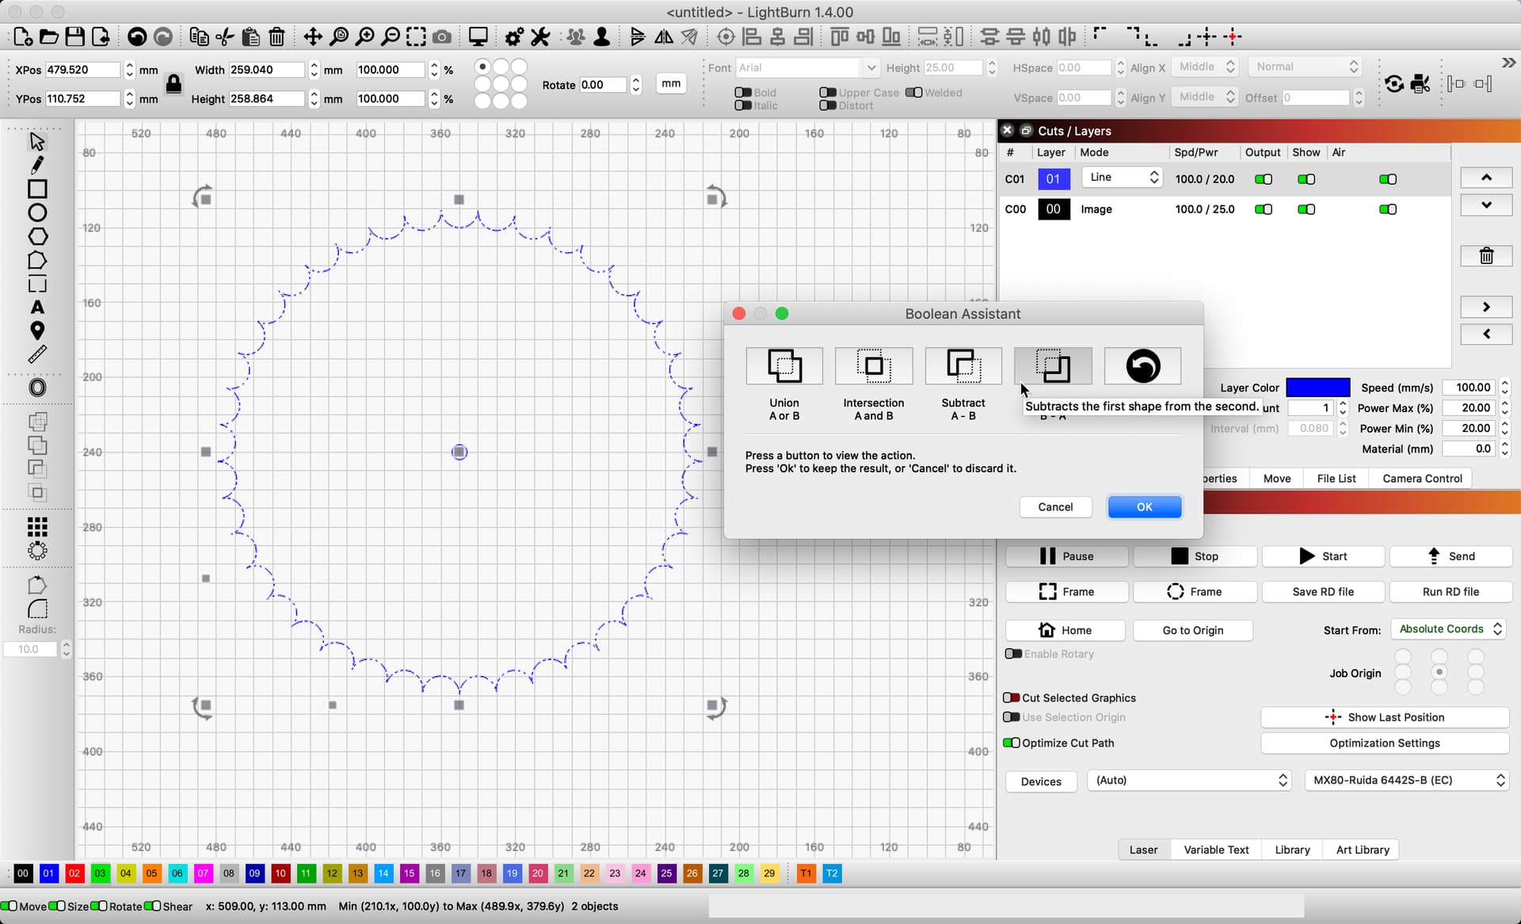Select the Text creation tool
Viewport: 1521px width, 924px height.
(37, 307)
